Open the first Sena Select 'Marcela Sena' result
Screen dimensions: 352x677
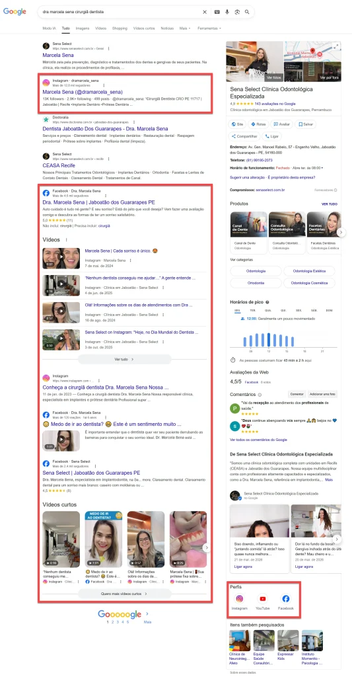pos(58,56)
